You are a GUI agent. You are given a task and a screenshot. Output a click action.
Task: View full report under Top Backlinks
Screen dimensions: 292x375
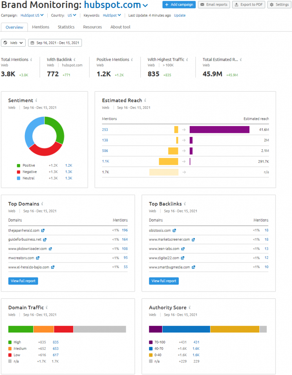coord(164,281)
